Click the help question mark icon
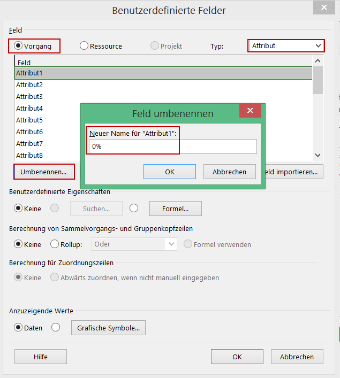 coord(299,8)
